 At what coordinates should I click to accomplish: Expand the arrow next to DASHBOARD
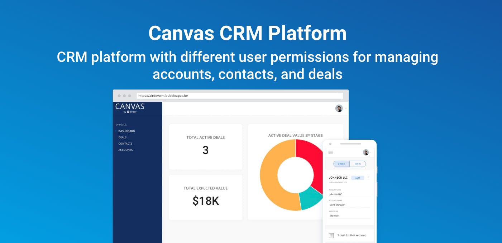(116, 131)
